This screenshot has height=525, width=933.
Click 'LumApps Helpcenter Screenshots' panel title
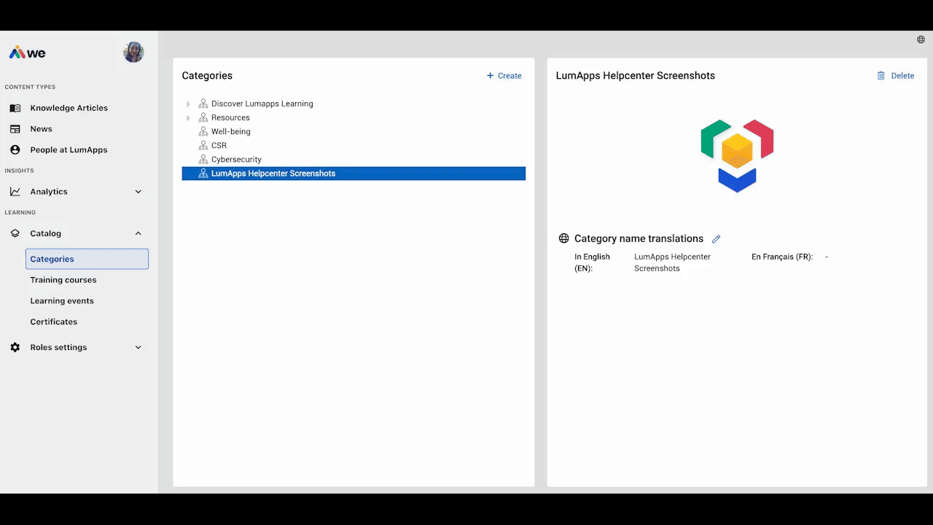[x=636, y=76]
